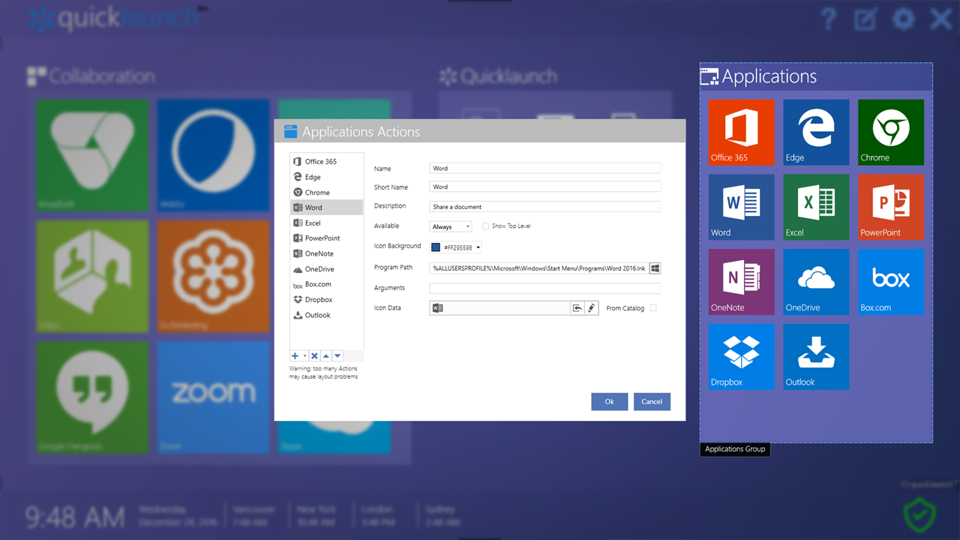Select Outlook in the actions list
This screenshot has height=540, width=960.
327,315
